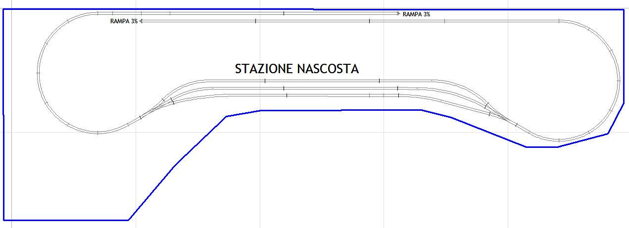
Task: Select the lowest siding of hidden station
Action: click(322, 95)
